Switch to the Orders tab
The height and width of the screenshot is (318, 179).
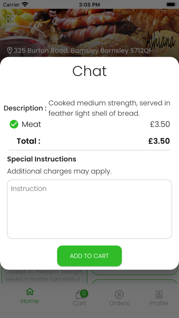119,298
